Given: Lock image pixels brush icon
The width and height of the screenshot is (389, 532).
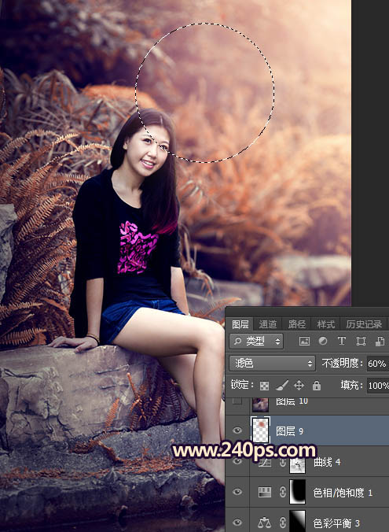Looking at the screenshot, I should click(x=281, y=386).
